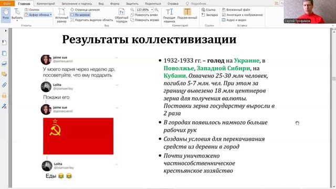Open the Заполнение и подпись tab

coord(77,4)
